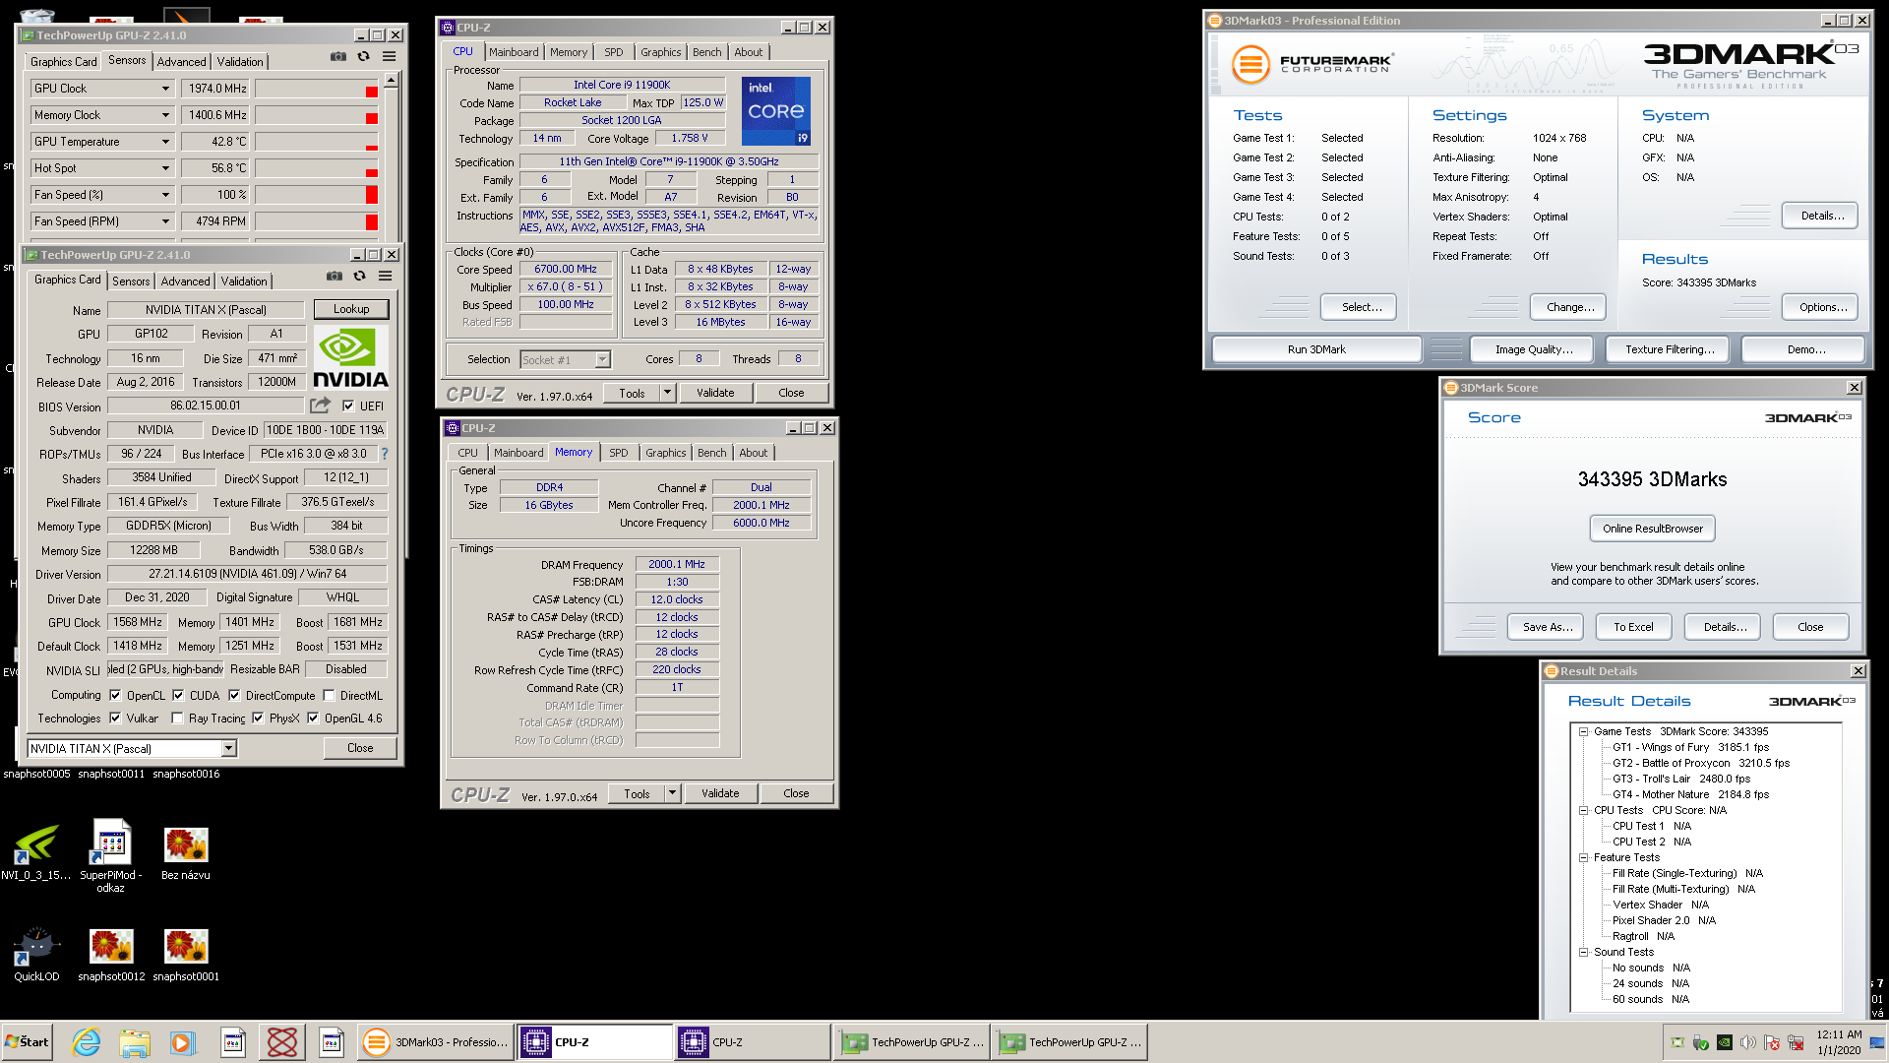
Task: Toggle the PhysX checkbox
Action: point(258,718)
